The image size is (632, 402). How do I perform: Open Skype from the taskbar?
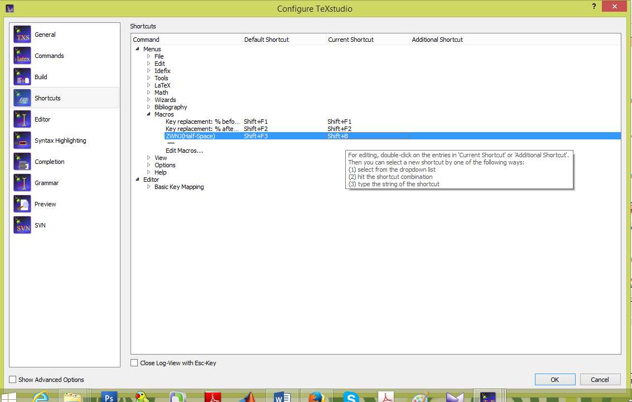(x=351, y=396)
